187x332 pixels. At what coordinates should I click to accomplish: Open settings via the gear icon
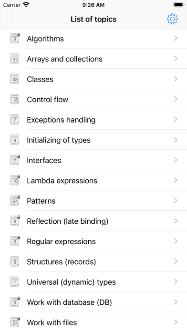point(172,19)
